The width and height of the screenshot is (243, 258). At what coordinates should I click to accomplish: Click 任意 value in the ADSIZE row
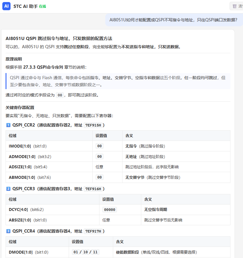tap(99, 167)
